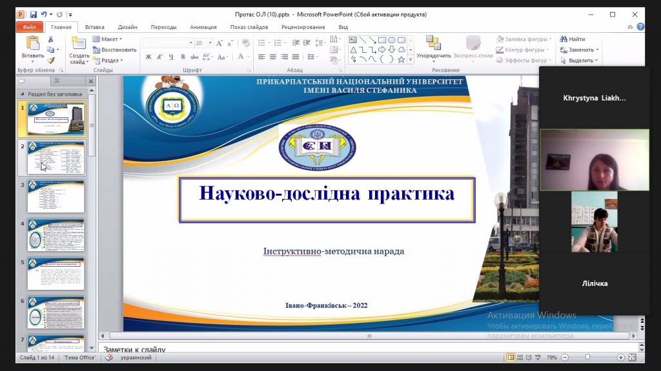Viewport: 661px width, 371px height.
Task: Toggle italic К formatting
Action: pos(160,57)
